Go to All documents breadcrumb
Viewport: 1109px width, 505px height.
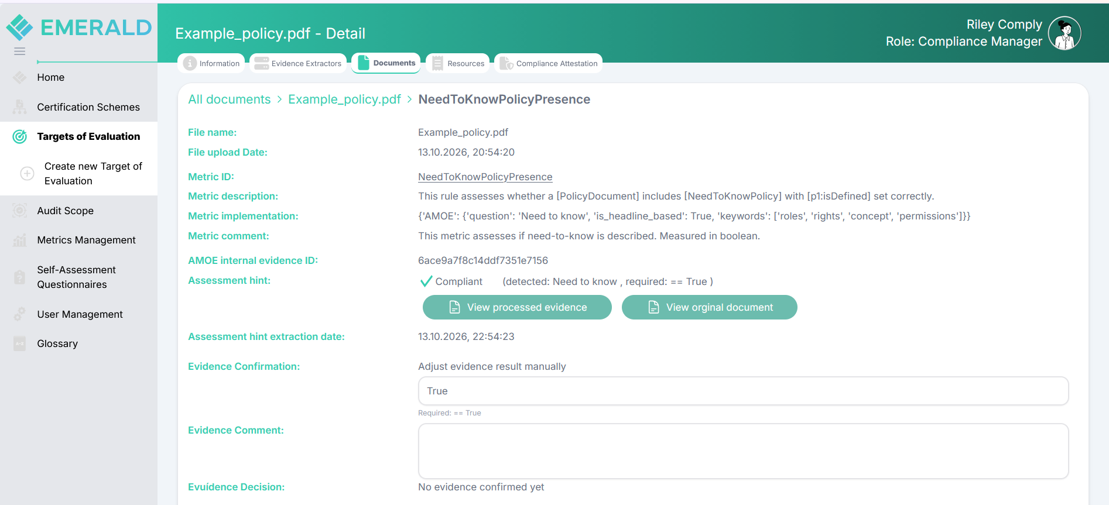coord(230,99)
